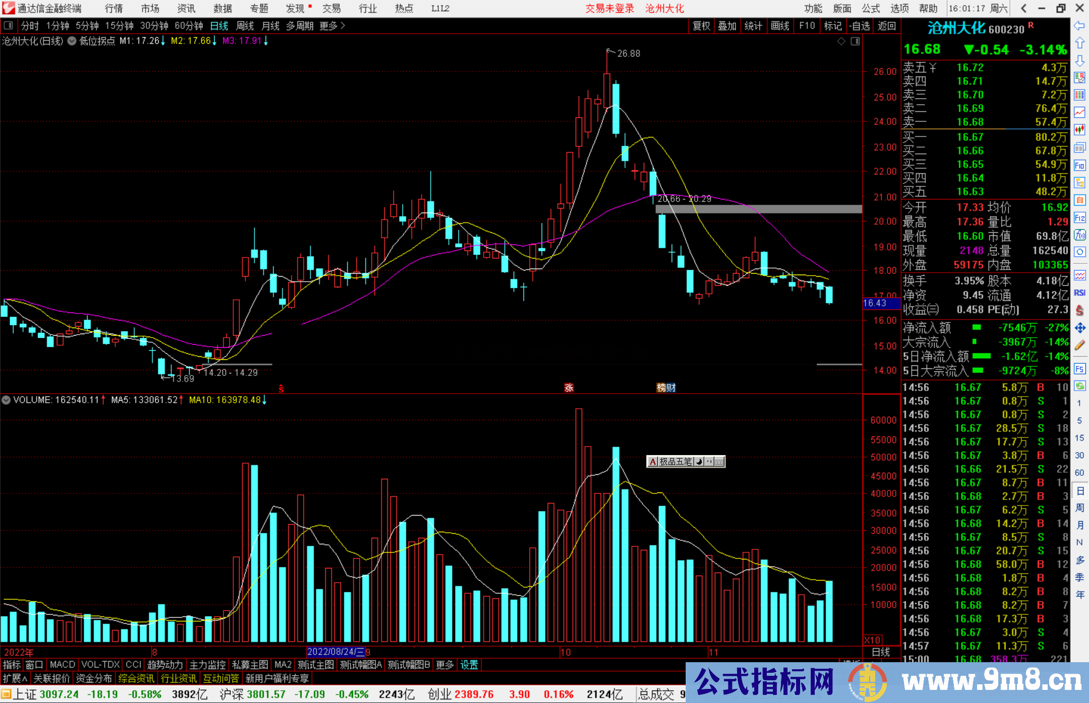Open the candlestick chart icon in sidebar

(1079, 130)
